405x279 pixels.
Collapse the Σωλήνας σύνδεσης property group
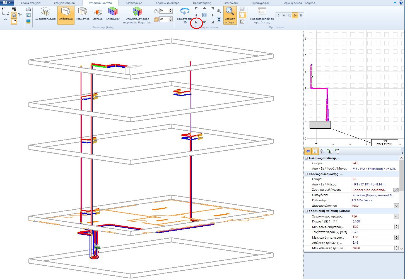click(x=307, y=158)
